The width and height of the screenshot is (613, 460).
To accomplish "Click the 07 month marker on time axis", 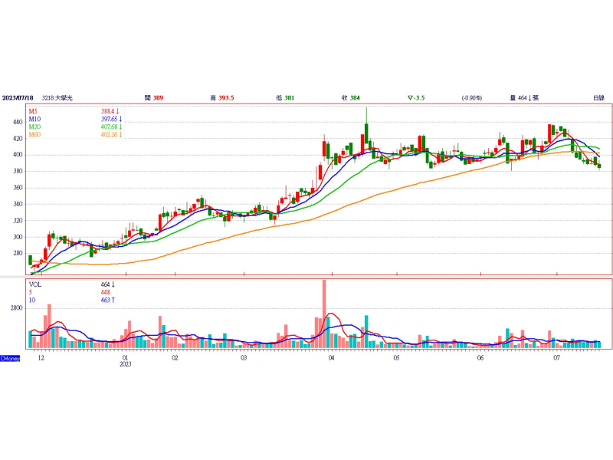I will [558, 358].
